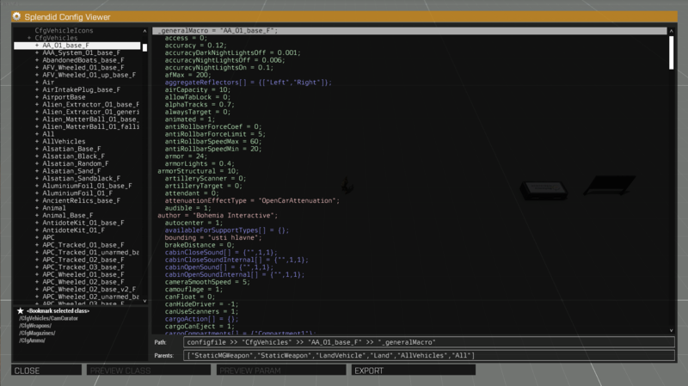The height and width of the screenshot is (386, 688).
Task: Click the config panel scroll-down arrow
Action: 672,329
